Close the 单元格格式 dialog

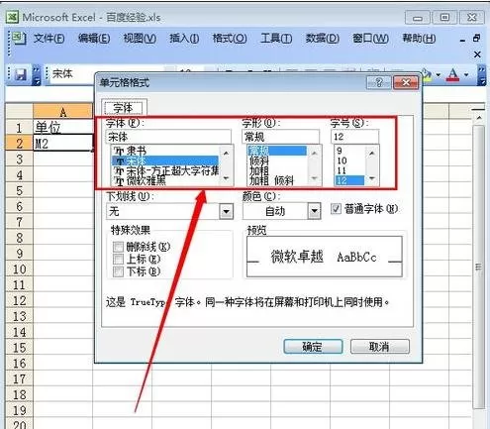pos(406,82)
